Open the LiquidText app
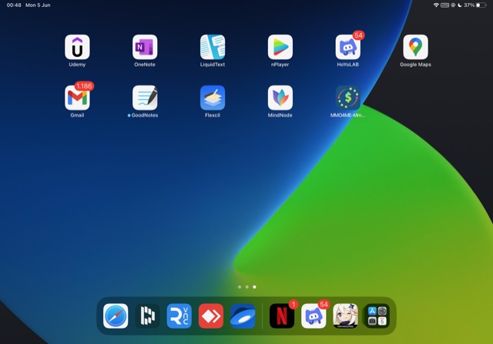This screenshot has height=344, width=493. [213, 47]
